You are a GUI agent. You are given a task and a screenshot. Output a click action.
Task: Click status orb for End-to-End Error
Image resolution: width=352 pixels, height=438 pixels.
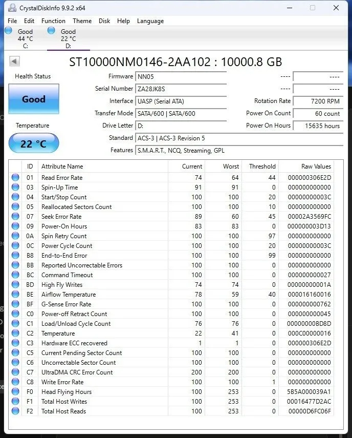[15, 255]
